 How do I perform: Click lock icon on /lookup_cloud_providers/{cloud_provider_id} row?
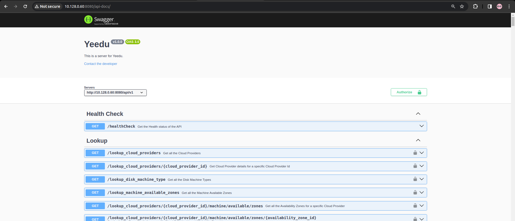pyautogui.click(x=415, y=166)
